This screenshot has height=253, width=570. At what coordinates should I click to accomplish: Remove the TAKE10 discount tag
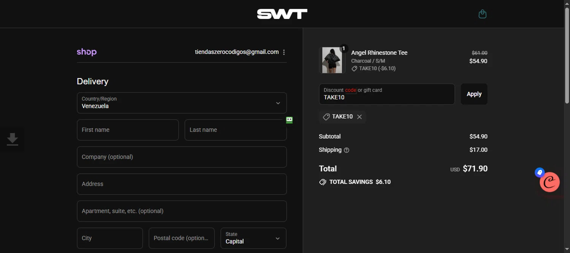359,117
